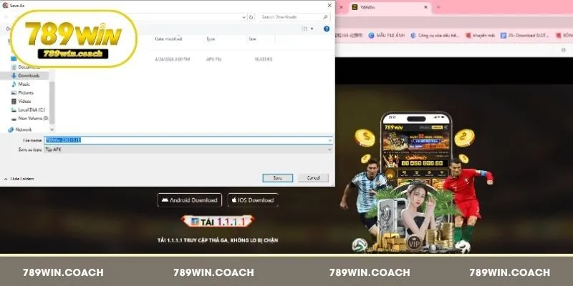Click the Local Disk drive icon
573x286 pixels.
14,110
